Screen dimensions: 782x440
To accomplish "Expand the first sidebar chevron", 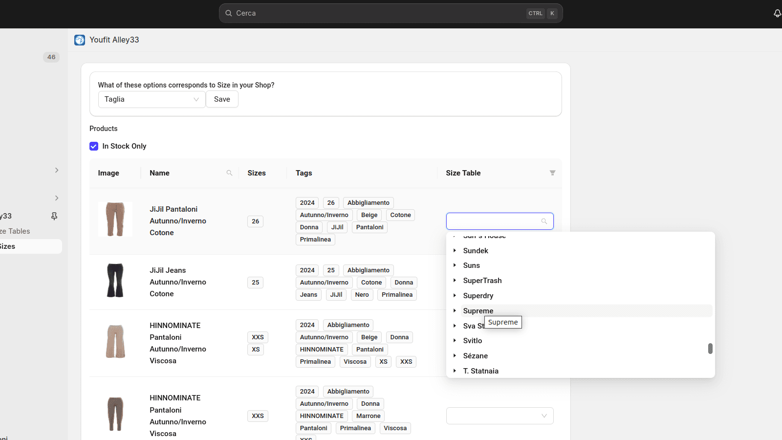I will tap(57, 170).
